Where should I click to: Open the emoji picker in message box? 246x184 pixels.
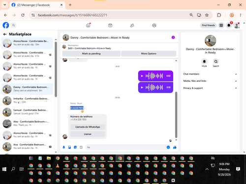pyautogui.click(x=168, y=147)
